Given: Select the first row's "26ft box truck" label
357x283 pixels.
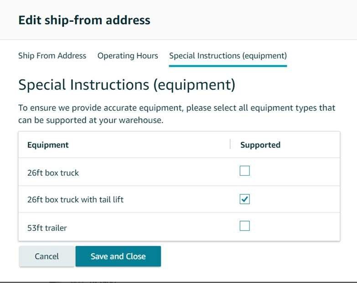Looking at the screenshot, I should [53, 173].
